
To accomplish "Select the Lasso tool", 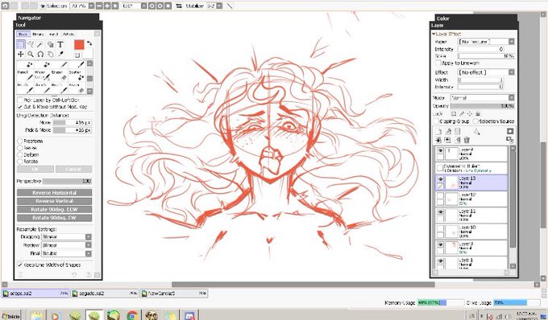I will point(31,44).
